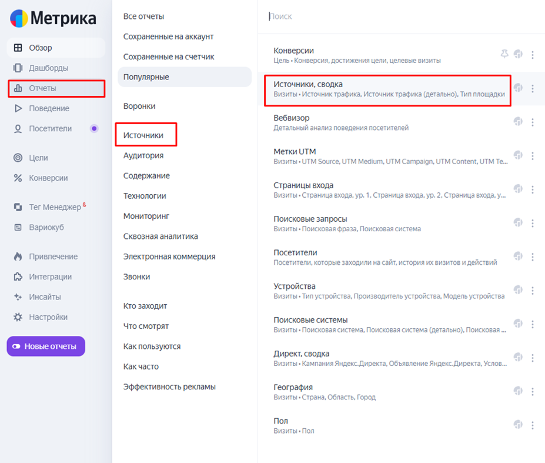Open three-dot menu for География report
The width and height of the screenshot is (545, 463).
(533, 391)
